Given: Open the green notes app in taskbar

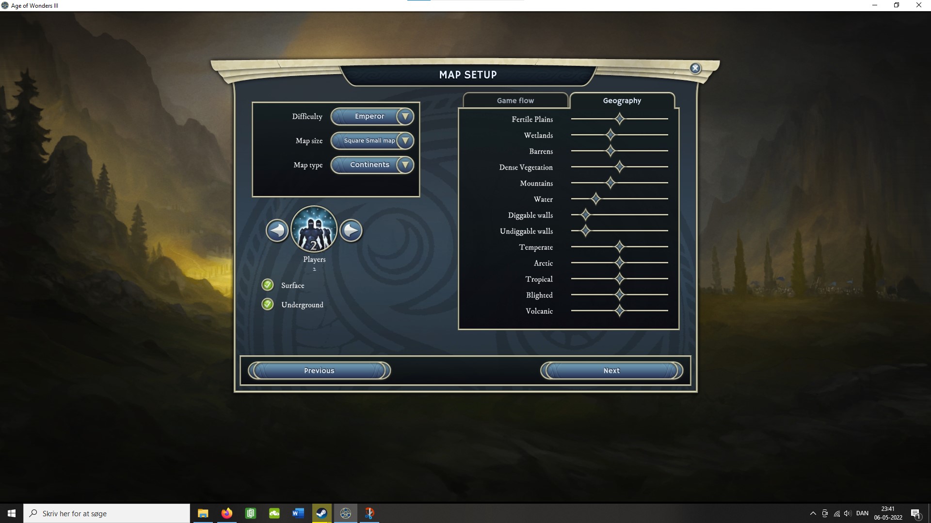Looking at the screenshot, I should pyautogui.click(x=250, y=513).
